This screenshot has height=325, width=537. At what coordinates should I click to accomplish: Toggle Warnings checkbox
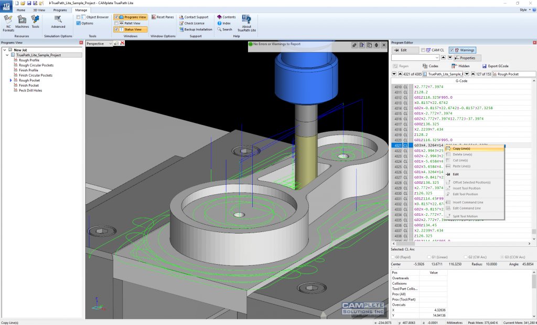click(452, 50)
